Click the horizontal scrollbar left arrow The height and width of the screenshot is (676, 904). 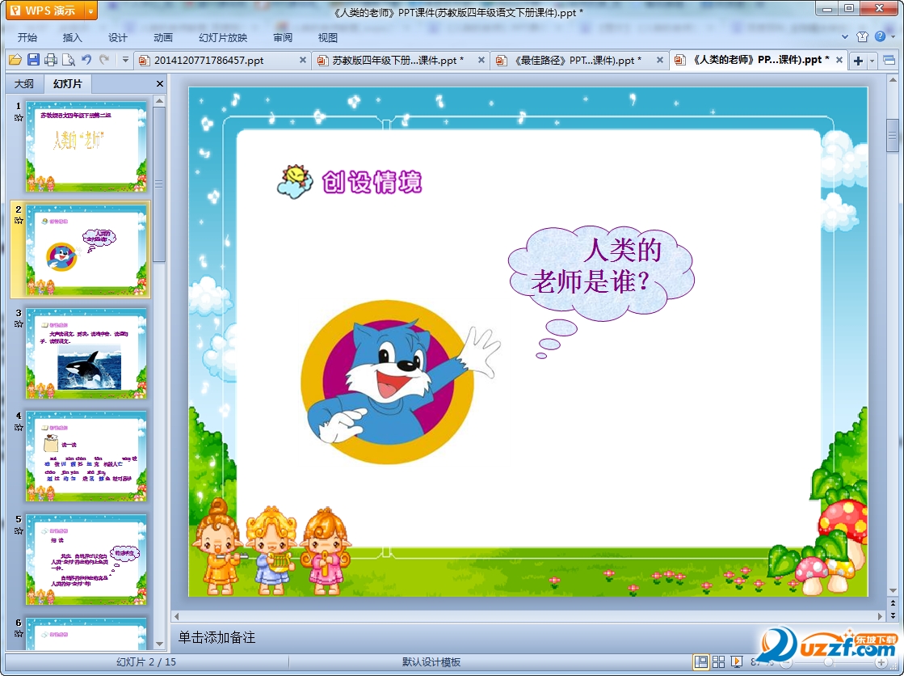(x=176, y=616)
